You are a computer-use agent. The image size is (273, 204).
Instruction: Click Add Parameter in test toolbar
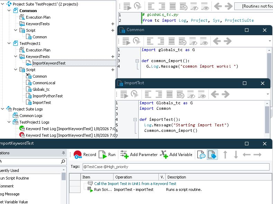(139, 155)
